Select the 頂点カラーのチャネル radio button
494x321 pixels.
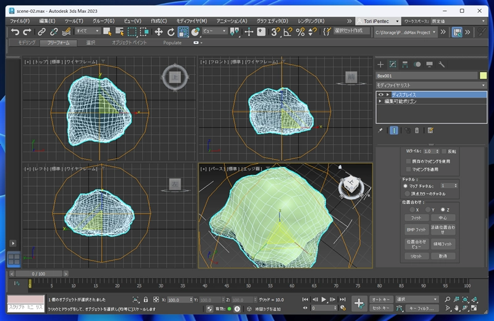[x=408, y=193]
